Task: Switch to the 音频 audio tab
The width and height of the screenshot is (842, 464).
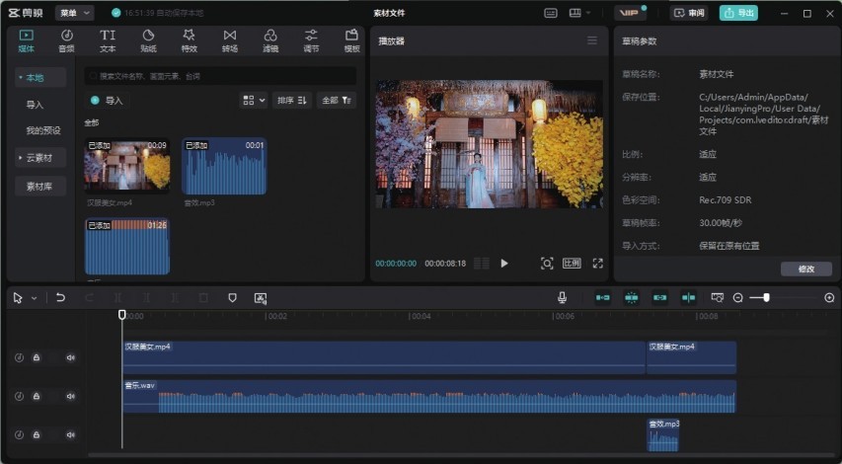Action: [x=66, y=40]
